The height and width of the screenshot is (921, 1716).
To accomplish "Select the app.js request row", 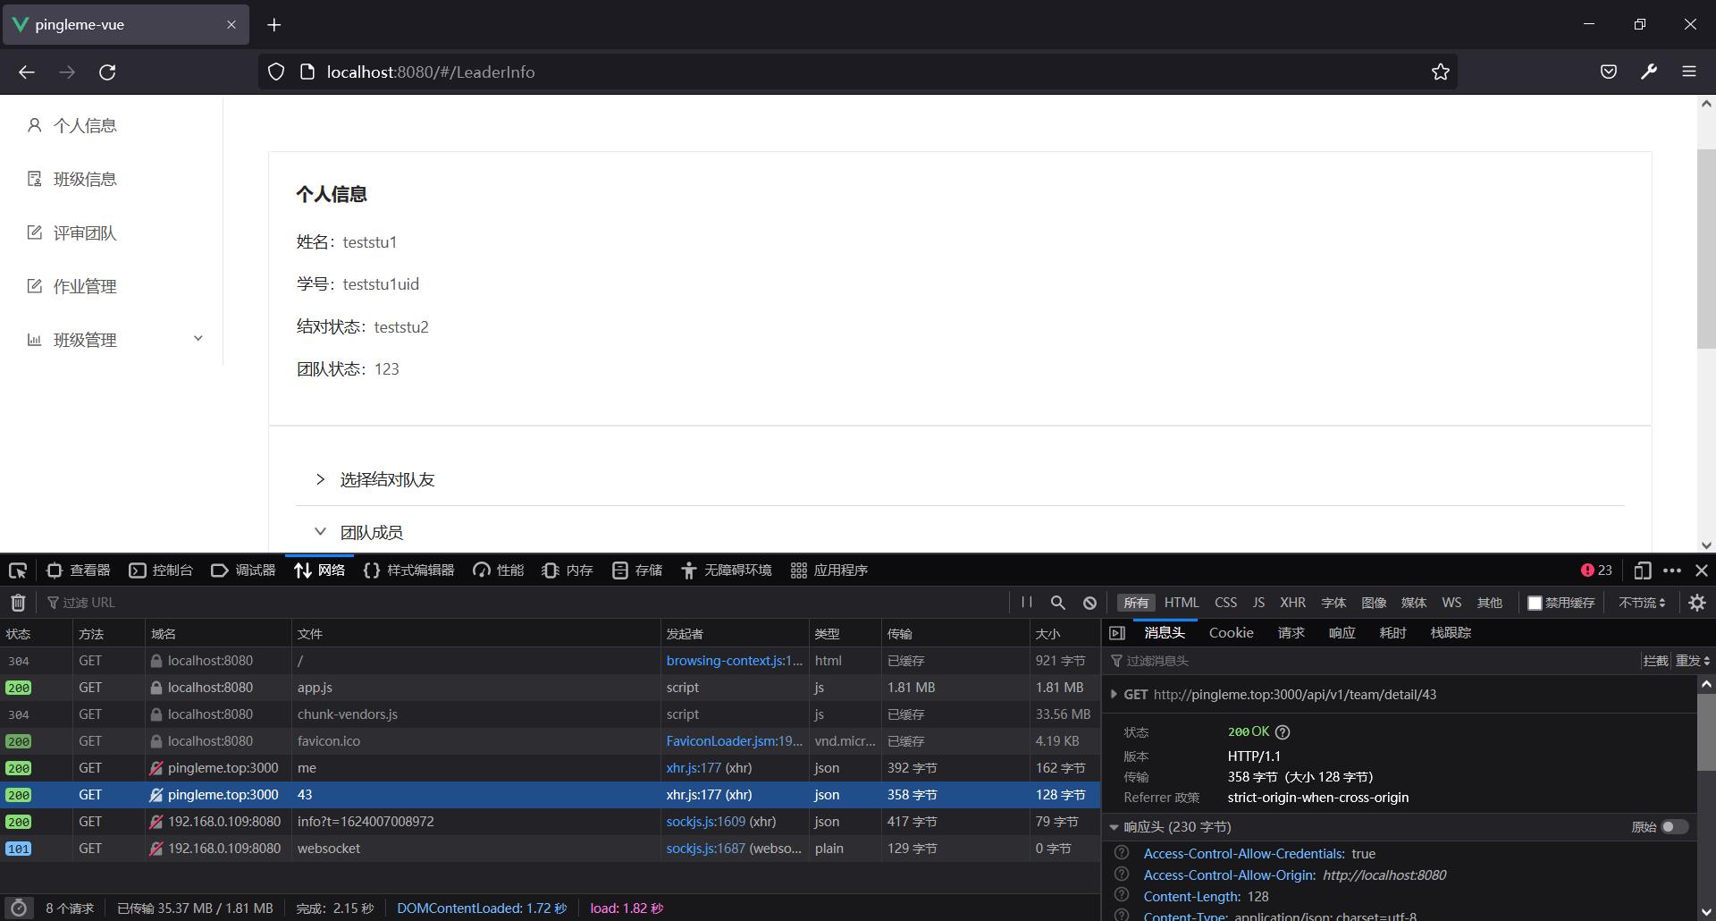I will 550,688.
